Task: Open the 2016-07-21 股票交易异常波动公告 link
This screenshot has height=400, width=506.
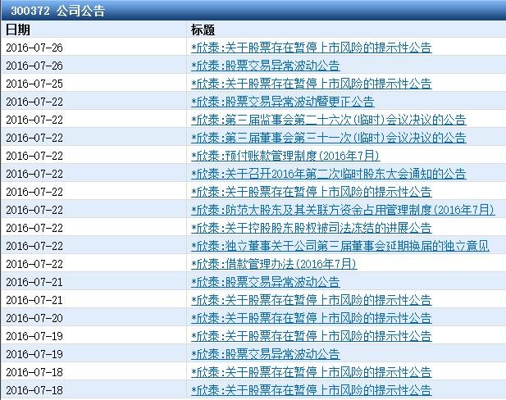Action: [265, 282]
